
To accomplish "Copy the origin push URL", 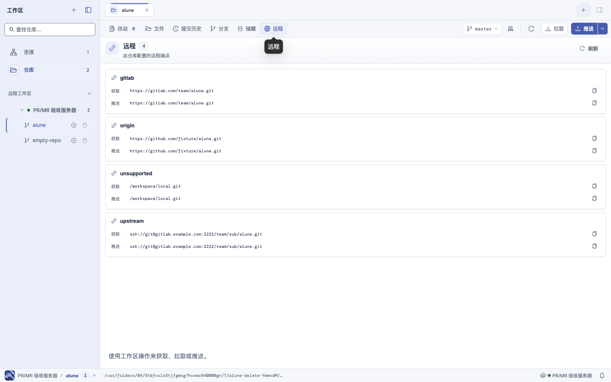I will pos(594,151).
